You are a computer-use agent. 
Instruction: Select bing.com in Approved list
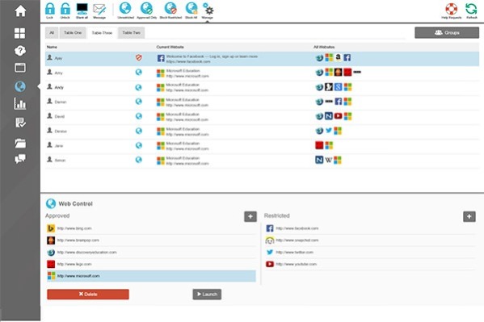[150, 228]
